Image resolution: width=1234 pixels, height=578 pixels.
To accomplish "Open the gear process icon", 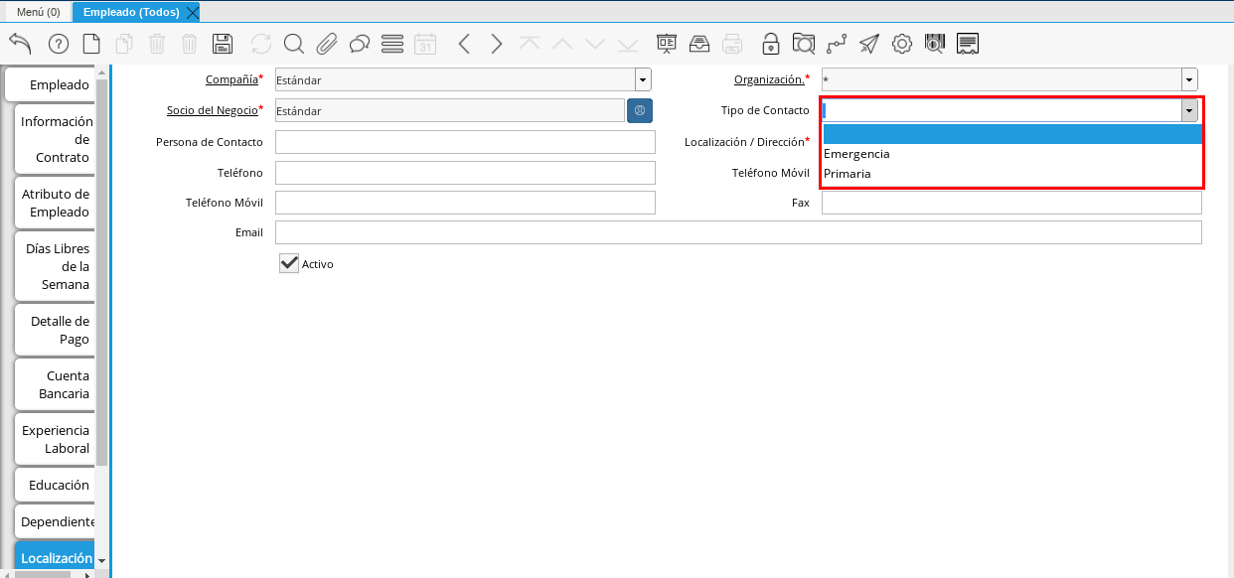I will [901, 44].
